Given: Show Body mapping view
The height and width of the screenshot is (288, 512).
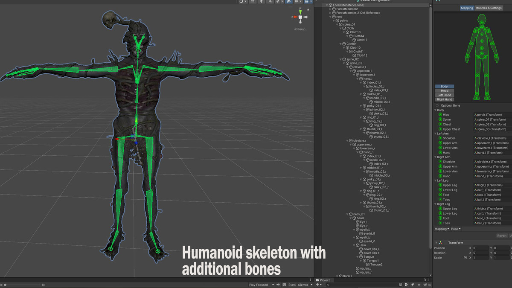Looking at the screenshot, I should coord(444,87).
